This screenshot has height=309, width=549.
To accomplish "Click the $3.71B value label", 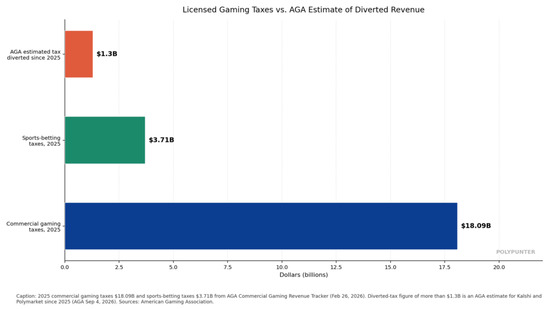I will (x=161, y=140).
